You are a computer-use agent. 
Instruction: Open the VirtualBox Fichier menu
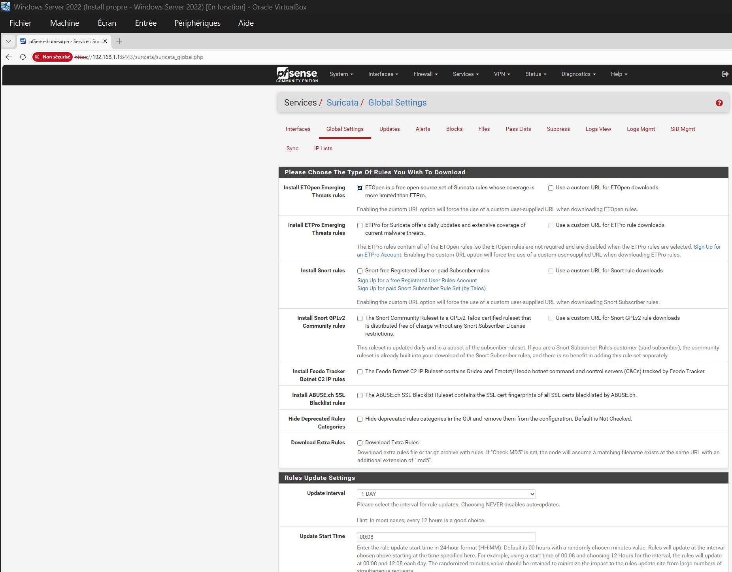(x=21, y=23)
